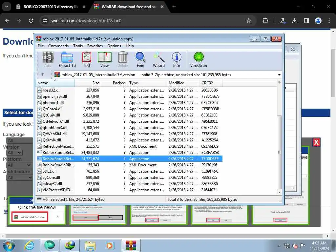
Task: Select libssl32.dll in file list
Action: click(x=129, y=90)
